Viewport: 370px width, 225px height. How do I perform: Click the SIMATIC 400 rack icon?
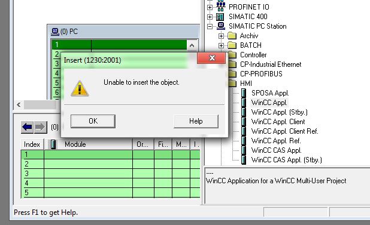click(x=220, y=17)
